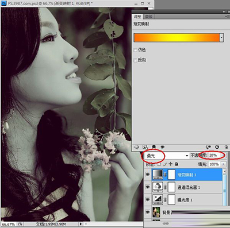
Task: Maximize the PS.3987.com.psd document window
Action: point(143,3)
